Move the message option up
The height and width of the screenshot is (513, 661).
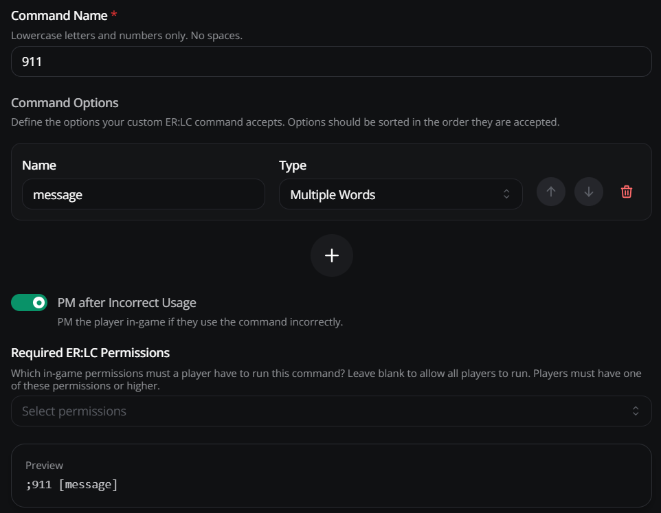point(550,192)
